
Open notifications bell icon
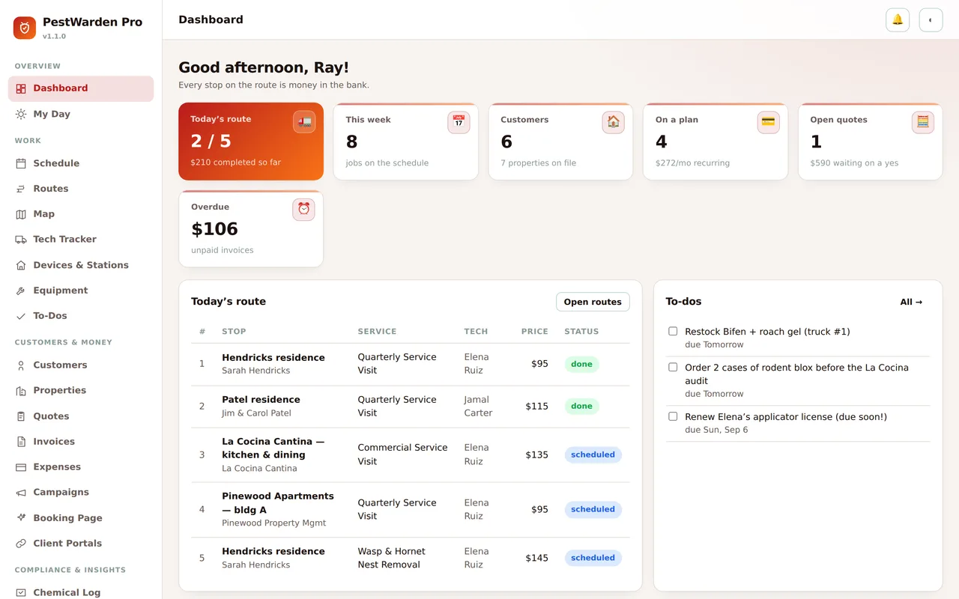tap(898, 20)
